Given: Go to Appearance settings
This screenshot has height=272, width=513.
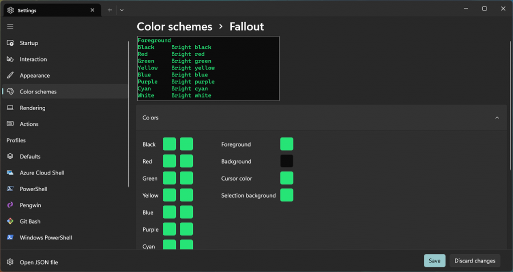Looking at the screenshot, I should [x=65, y=75].
